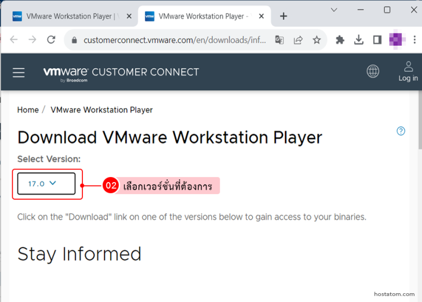Bookmark this page with star icon
The image size is (422, 302).
[x=316, y=40]
